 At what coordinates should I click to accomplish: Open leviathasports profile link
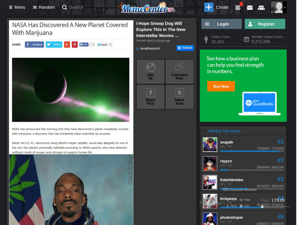(150, 48)
